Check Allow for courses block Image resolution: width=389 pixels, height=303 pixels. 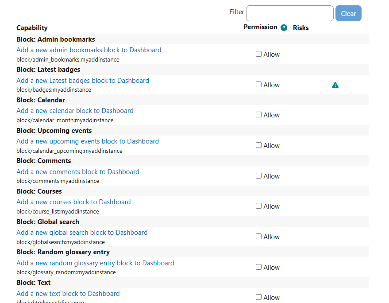pyautogui.click(x=259, y=206)
